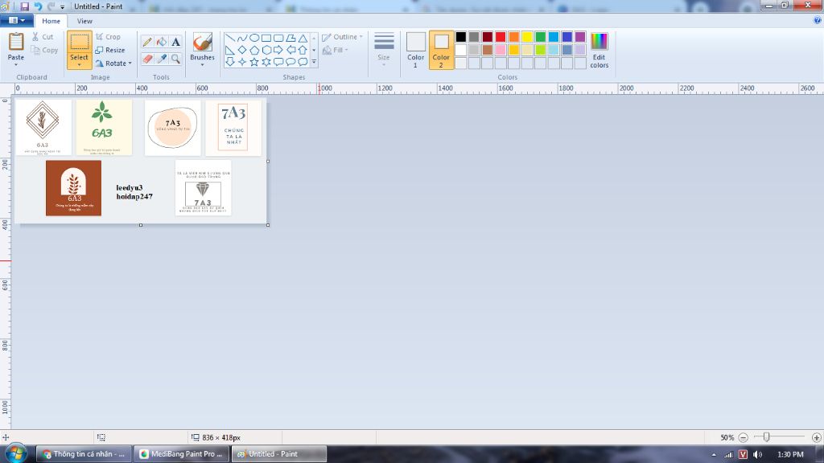
Task: Choose the Five-point star shape
Action: point(253,62)
